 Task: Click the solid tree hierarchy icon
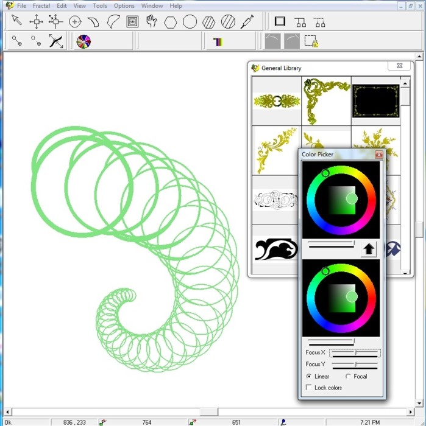300,23
